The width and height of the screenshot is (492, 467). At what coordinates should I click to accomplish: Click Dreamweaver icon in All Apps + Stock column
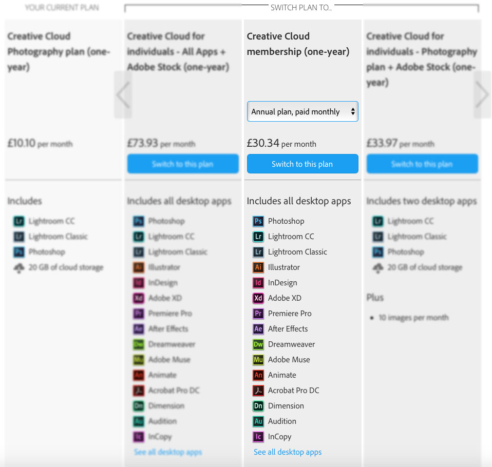(x=138, y=344)
